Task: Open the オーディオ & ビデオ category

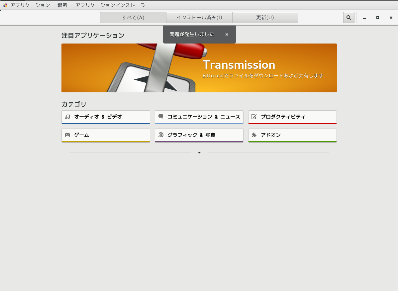Action: [x=106, y=117]
